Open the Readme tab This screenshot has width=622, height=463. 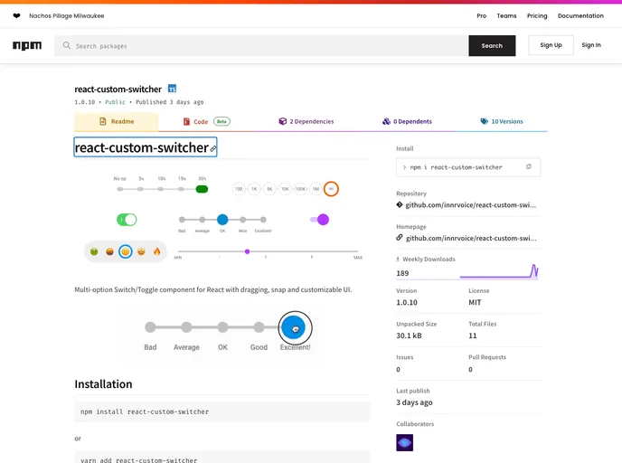(116, 121)
